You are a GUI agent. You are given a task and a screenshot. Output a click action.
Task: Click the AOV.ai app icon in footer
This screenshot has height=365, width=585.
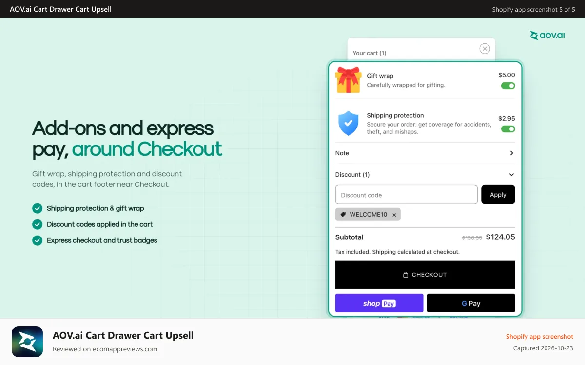27,342
